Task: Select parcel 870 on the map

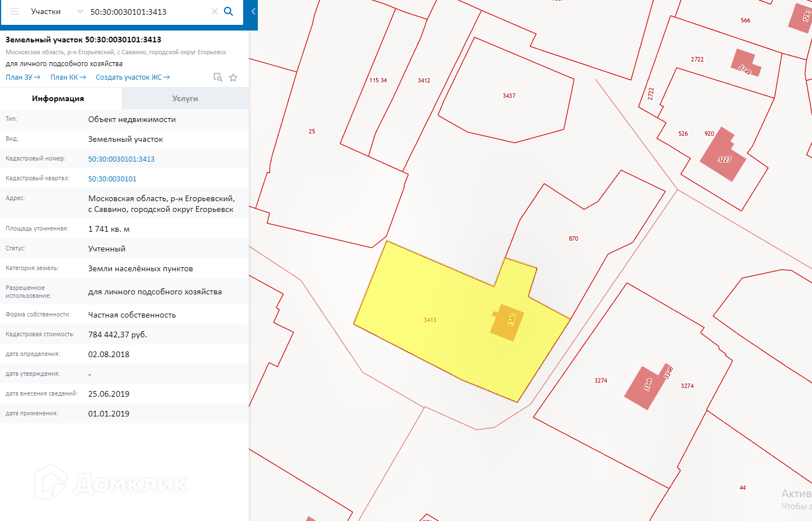Action: [x=573, y=238]
